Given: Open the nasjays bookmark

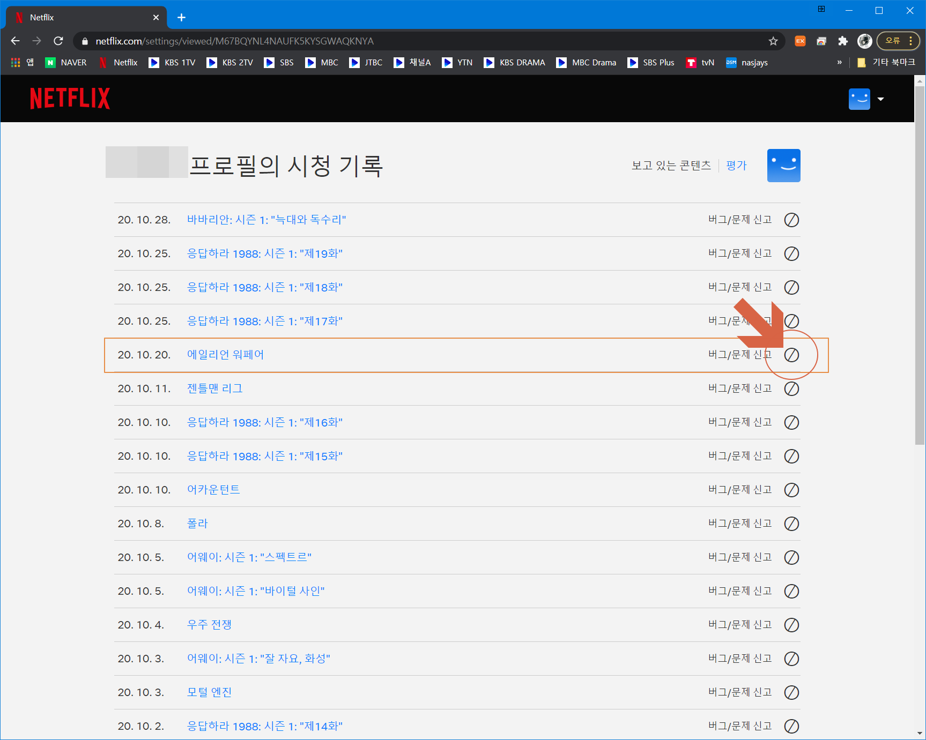Looking at the screenshot, I should click(747, 63).
